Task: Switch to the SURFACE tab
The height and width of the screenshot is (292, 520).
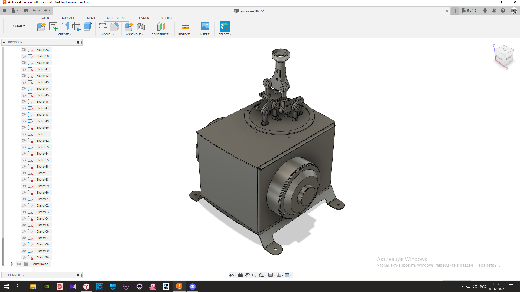Action: point(68,18)
